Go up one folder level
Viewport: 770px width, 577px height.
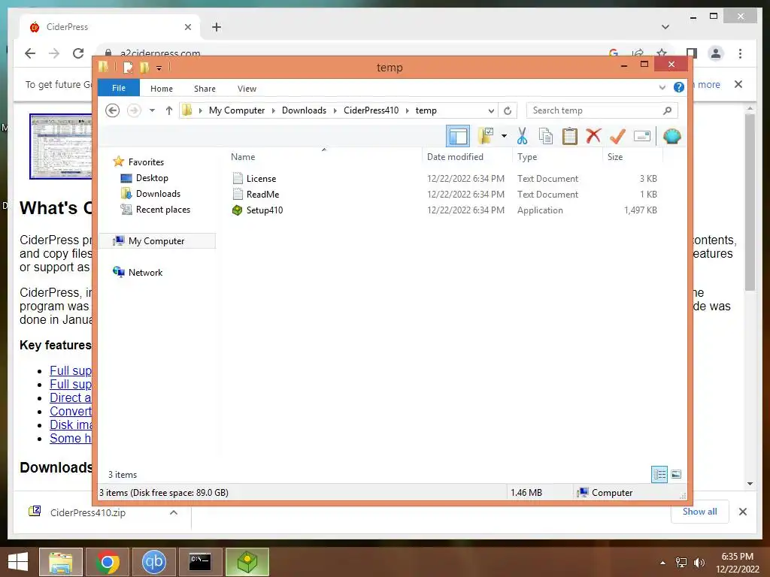click(x=169, y=110)
